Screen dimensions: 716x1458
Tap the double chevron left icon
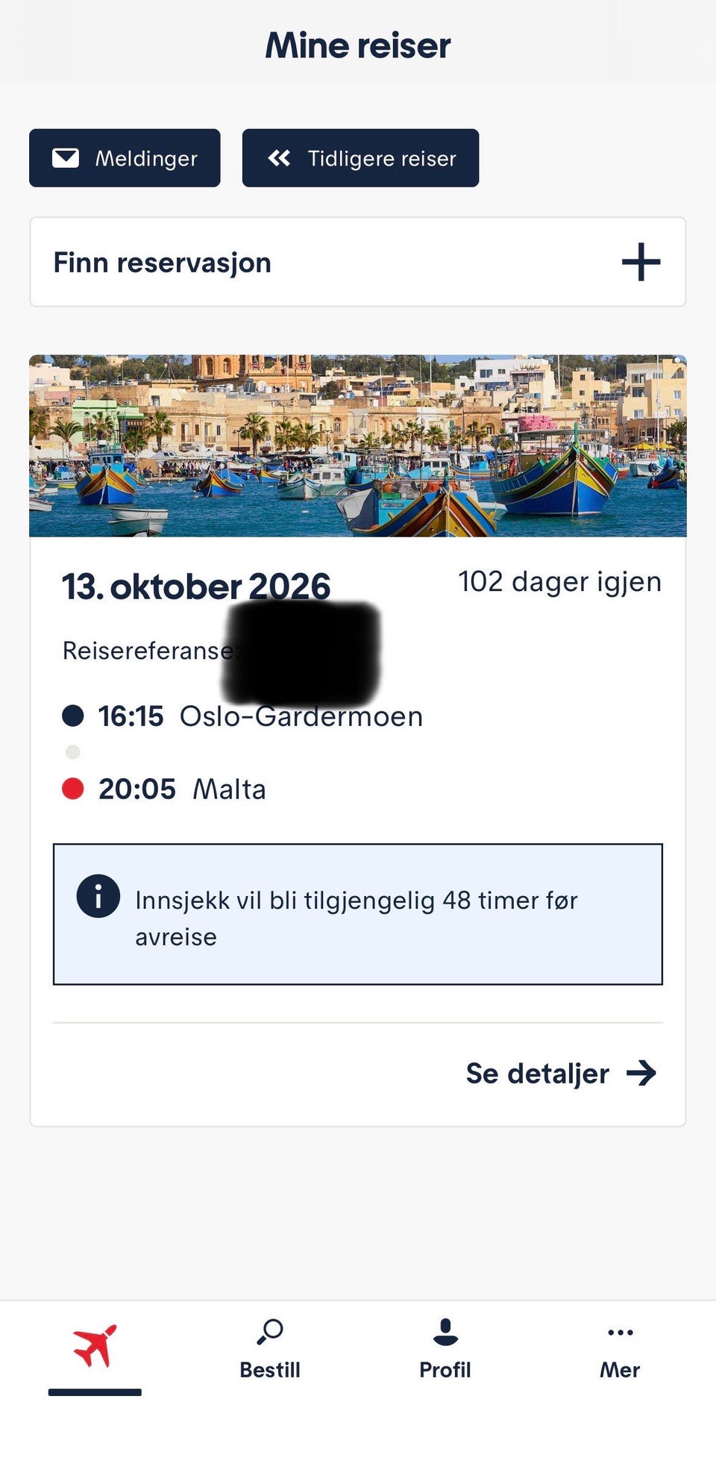279,158
